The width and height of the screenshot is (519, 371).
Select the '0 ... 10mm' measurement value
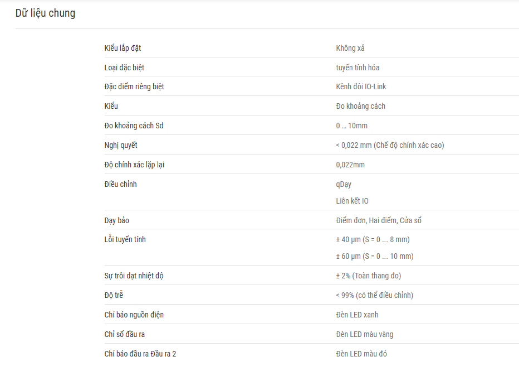[352, 126]
